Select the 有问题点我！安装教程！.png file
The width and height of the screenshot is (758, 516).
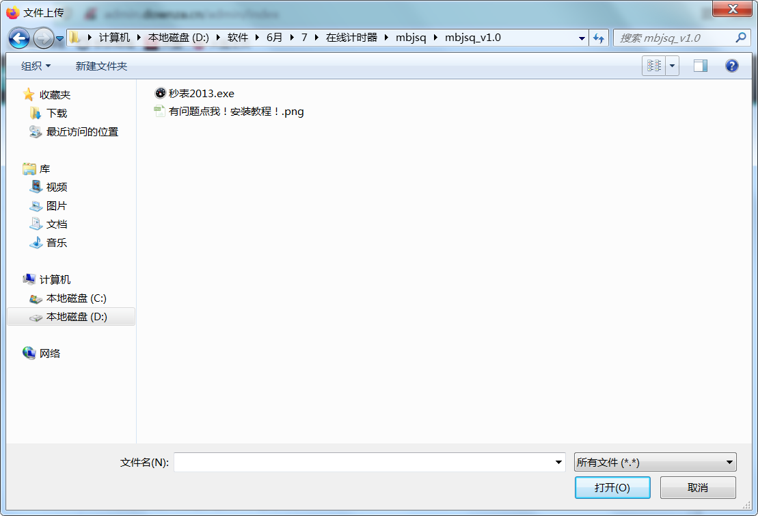coord(236,112)
